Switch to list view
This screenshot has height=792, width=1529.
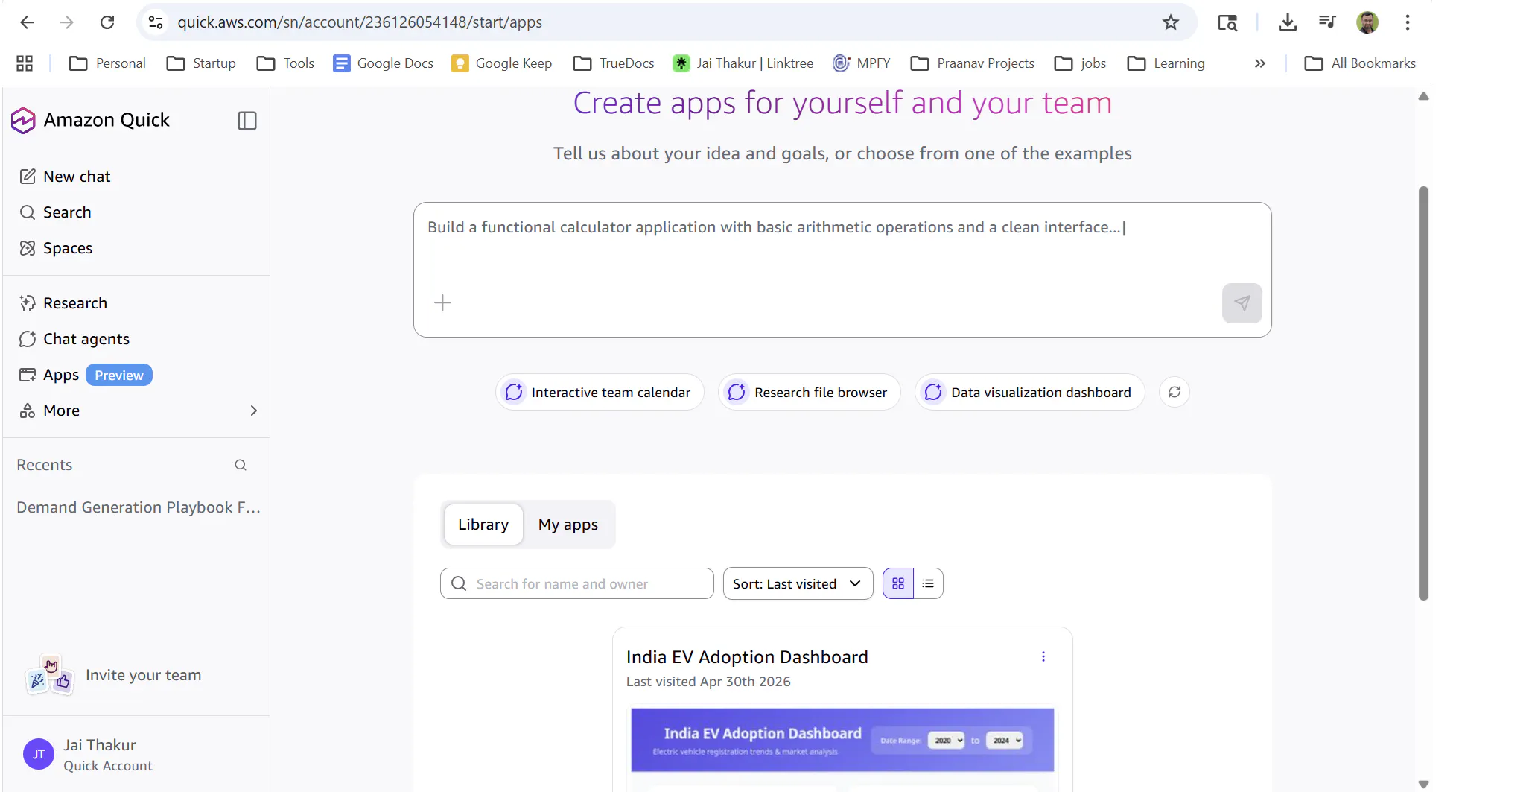[x=928, y=583]
